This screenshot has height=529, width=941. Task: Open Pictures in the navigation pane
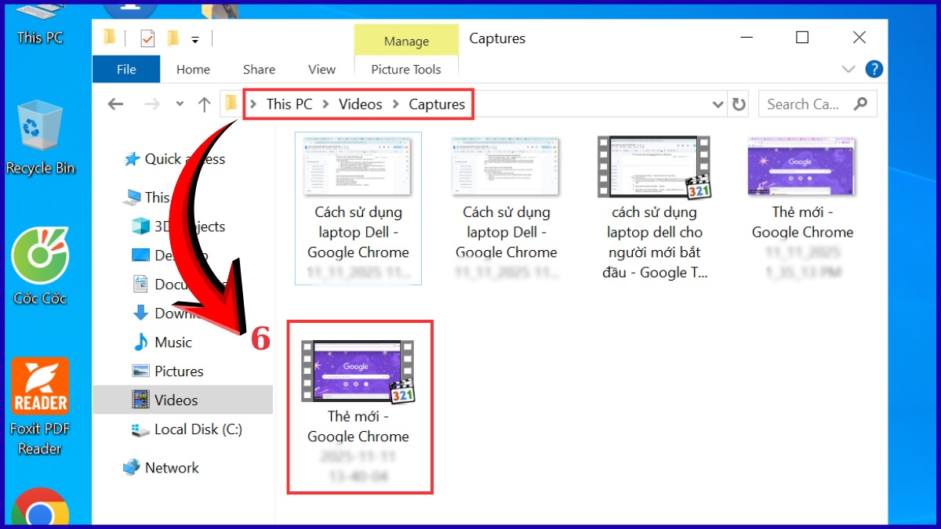pyautogui.click(x=169, y=371)
